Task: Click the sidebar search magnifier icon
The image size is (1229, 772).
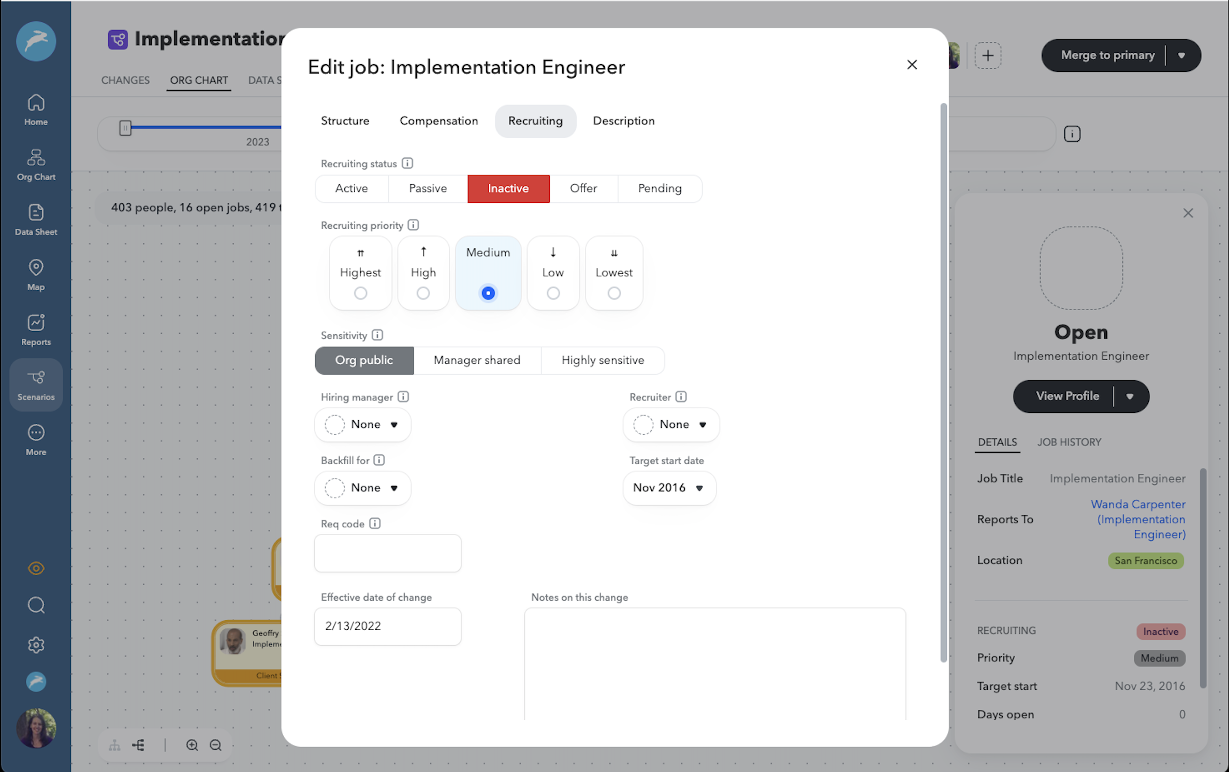Action: click(x=36, y=605)
